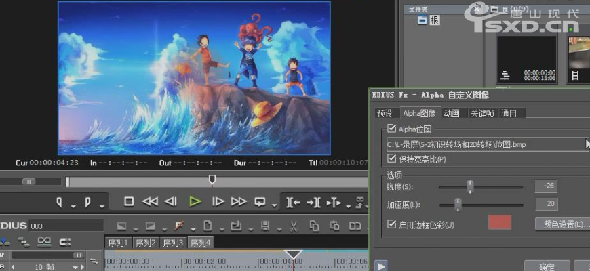
Task: Click the 确定 button
Action: click(x=547, y=266)
